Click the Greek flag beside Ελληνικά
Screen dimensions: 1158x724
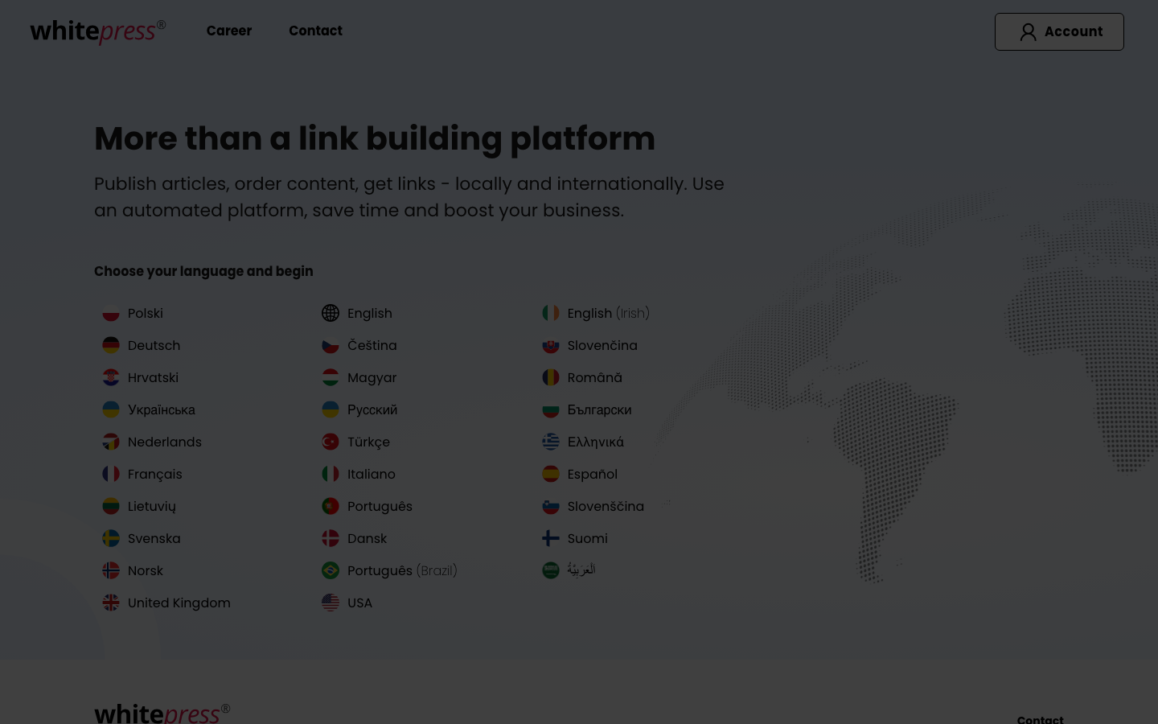[551, 442]
